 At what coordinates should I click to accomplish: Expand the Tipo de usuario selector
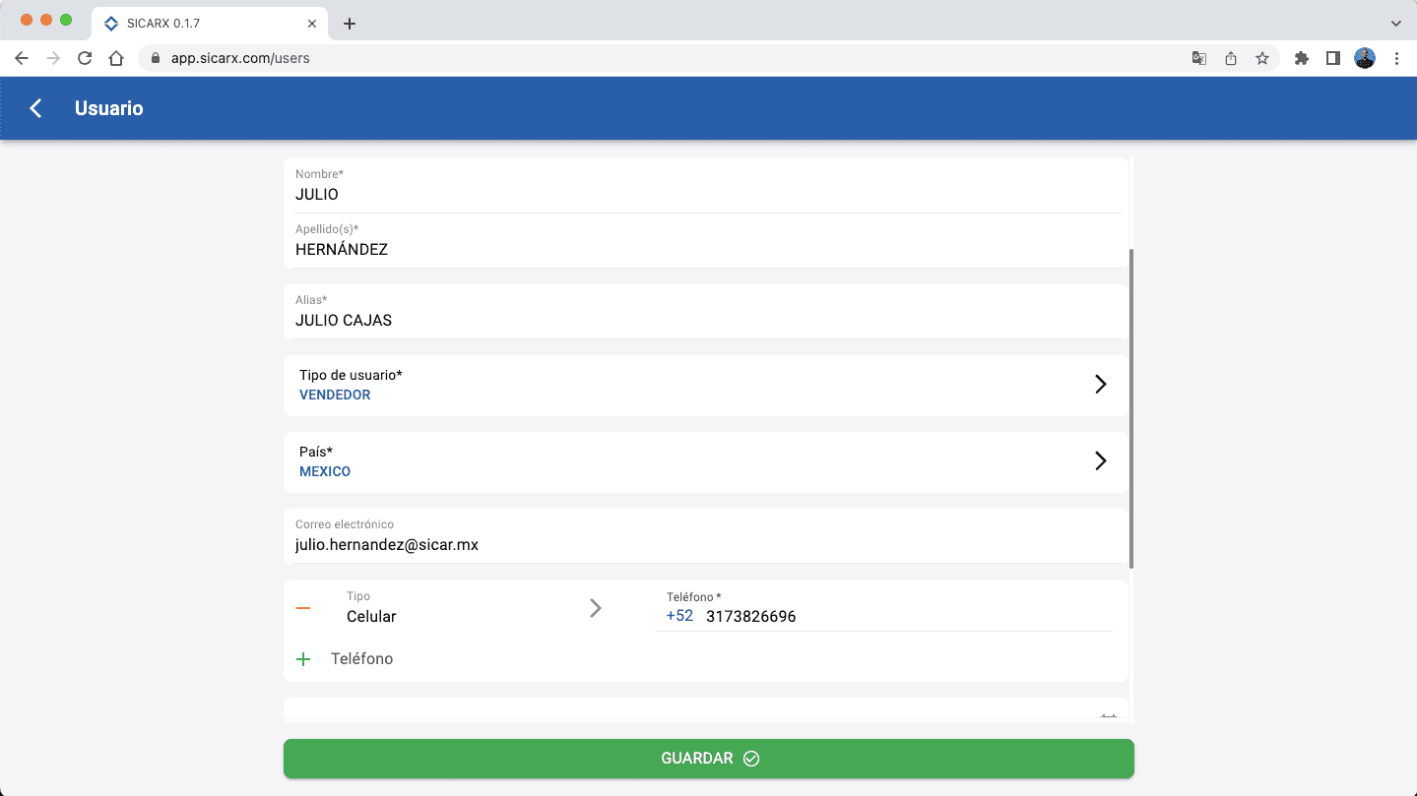[1100, 385]
